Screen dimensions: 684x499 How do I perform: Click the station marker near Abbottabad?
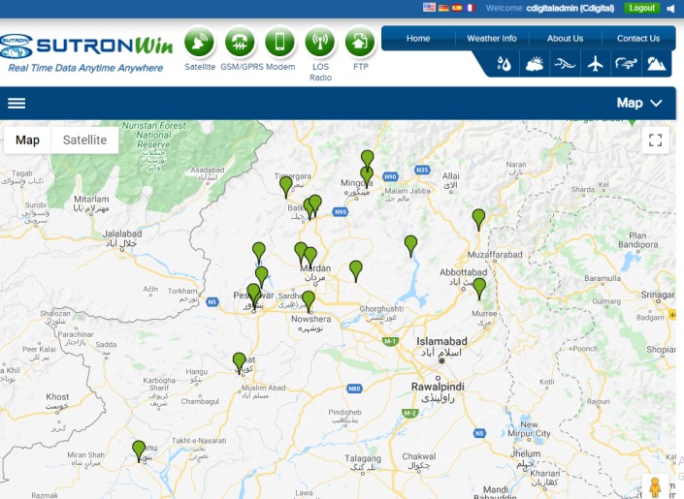pyautogui.click(x=478, y=287)
